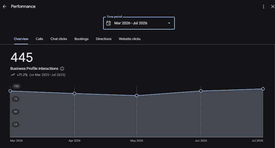Click the calendar icon in Time period

pyautogui.click(x=109, y=23)
